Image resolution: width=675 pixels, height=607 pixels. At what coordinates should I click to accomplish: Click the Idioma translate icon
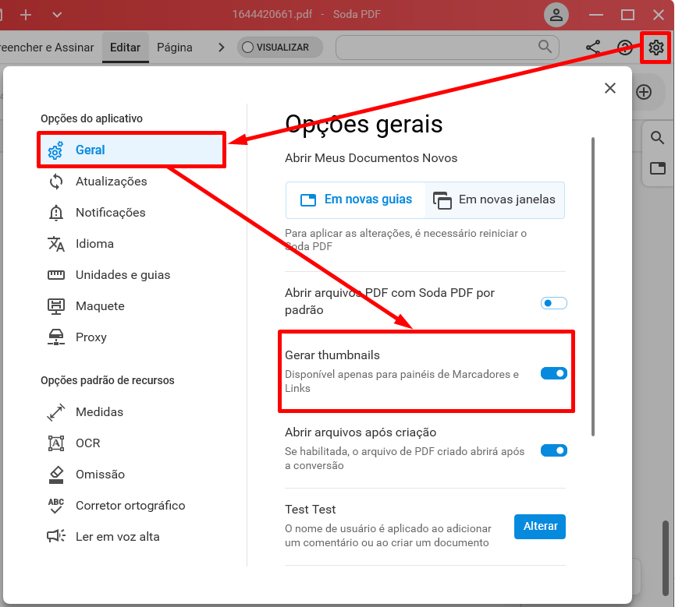(56, 244)
